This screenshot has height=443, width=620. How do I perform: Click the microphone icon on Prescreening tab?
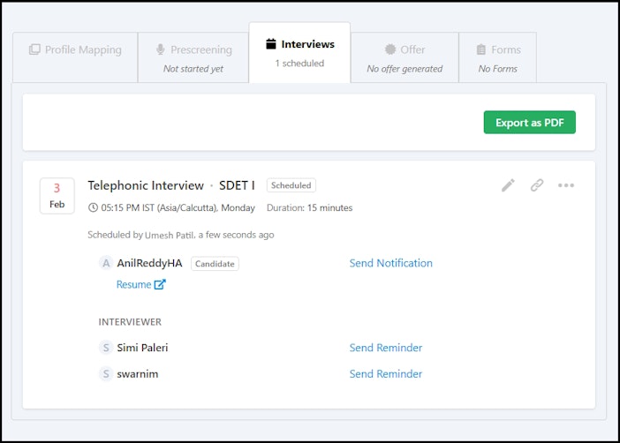(160, 49)
